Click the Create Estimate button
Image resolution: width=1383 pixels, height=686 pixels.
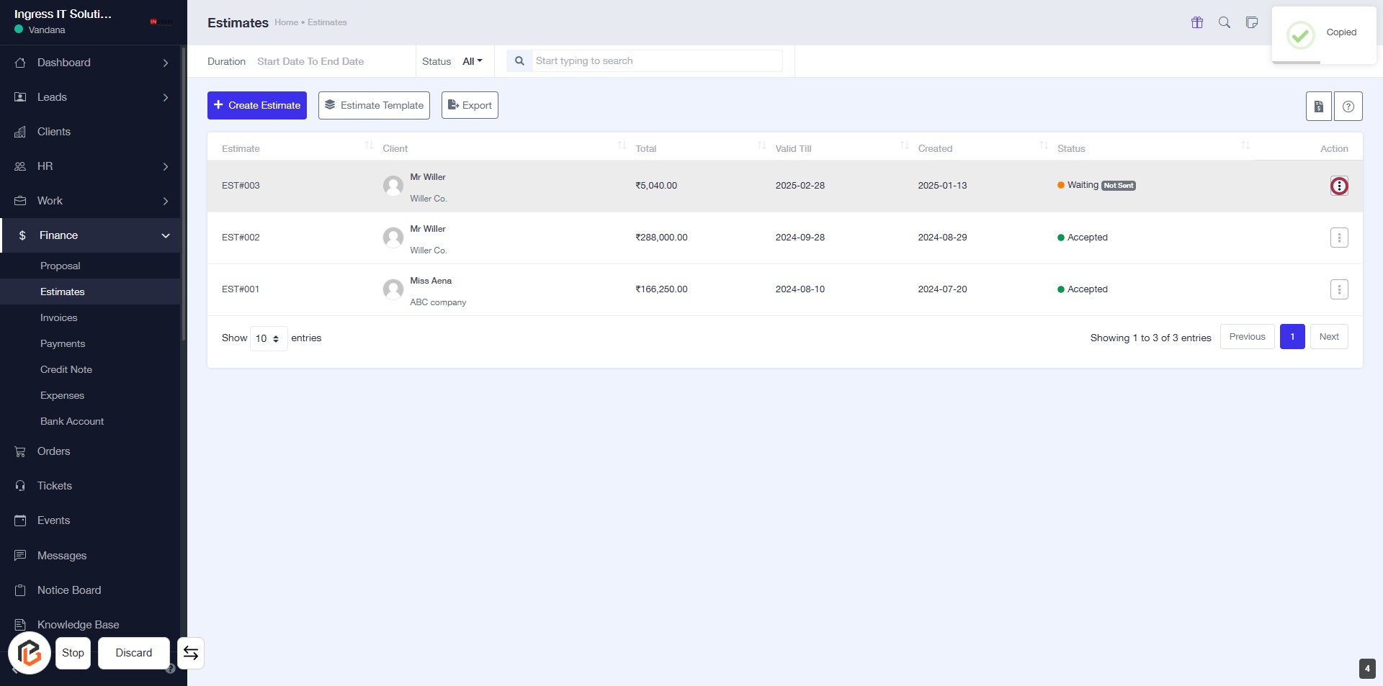point(257,105)
